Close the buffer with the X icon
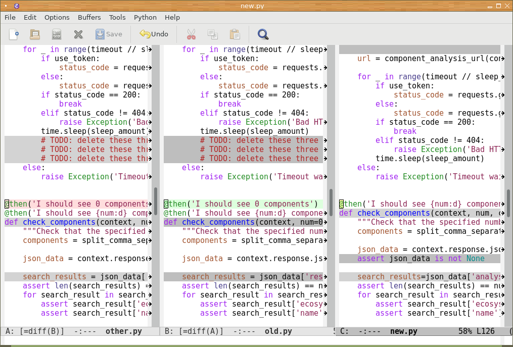 [78, 34]
